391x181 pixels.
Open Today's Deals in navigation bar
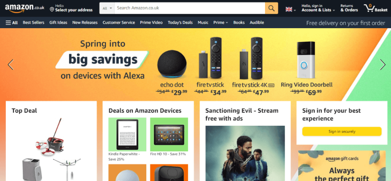[180, 22]
